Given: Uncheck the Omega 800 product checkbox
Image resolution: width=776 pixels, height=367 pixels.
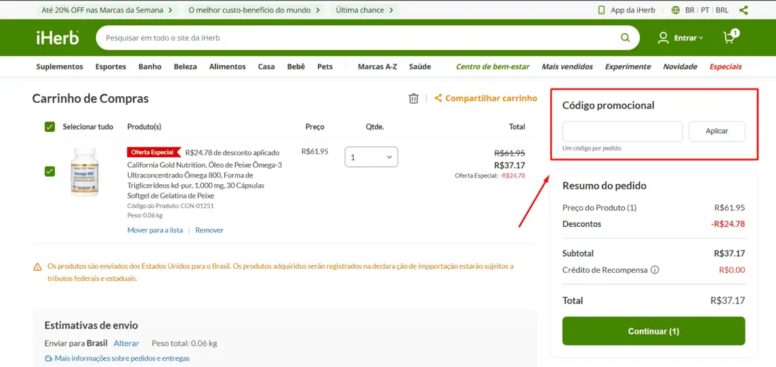Looking at the screenshot, I should (x=49, y=171).
